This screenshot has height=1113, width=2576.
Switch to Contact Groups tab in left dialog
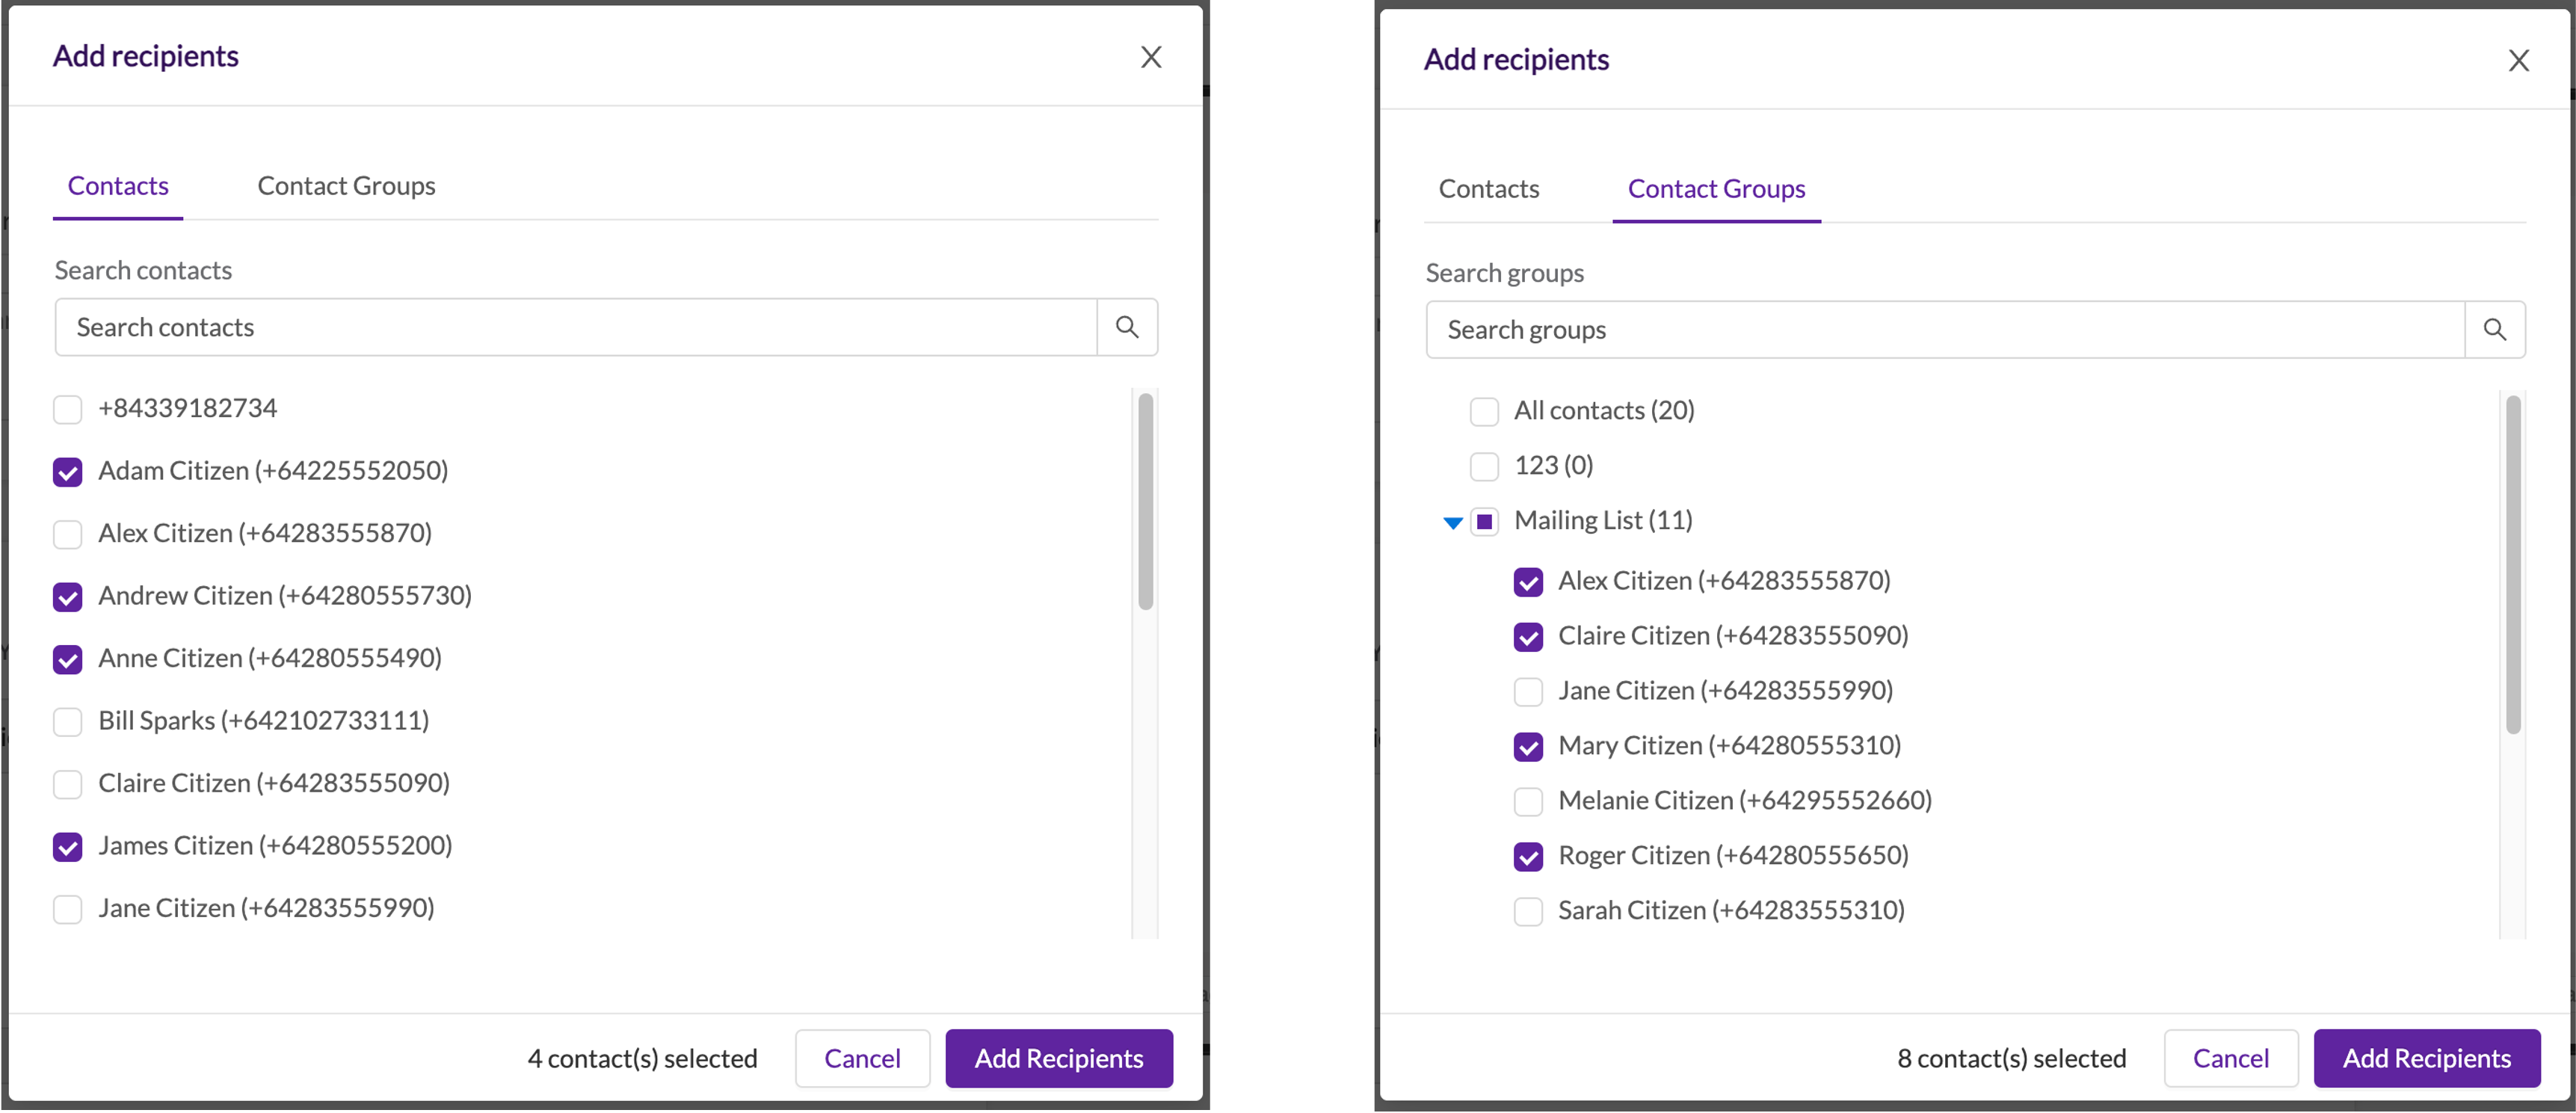tap(346, 186)
